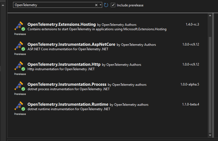Click version 1.0.0-rc9.12 of Instrumentation.Http

[x=191, y=64]
